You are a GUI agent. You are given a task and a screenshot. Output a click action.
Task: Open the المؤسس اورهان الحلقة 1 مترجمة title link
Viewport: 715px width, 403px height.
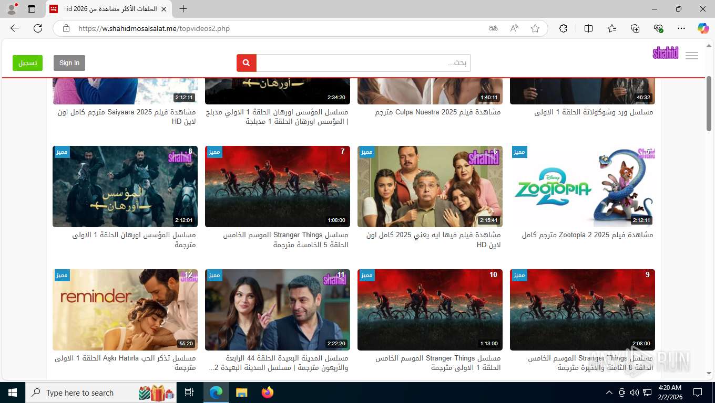click(x=134, y=240)
